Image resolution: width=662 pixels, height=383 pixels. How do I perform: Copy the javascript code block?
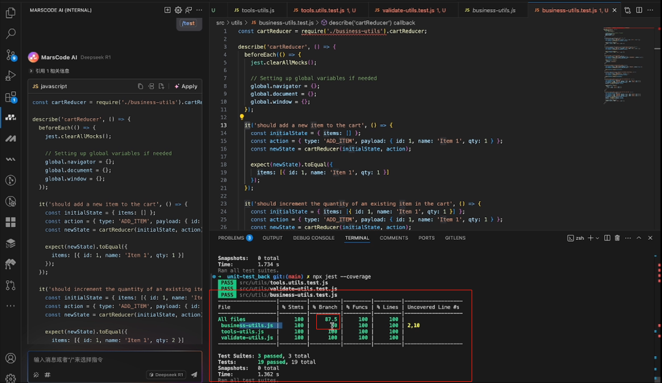[140, 86]
